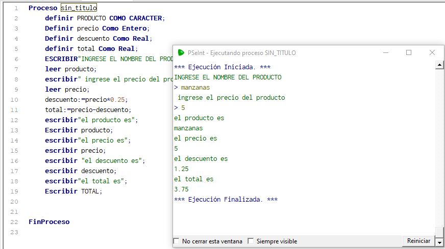Click the scroll up arrow in the output console
The width and height of the screenshot is (445, 249).
click(439, 66)
